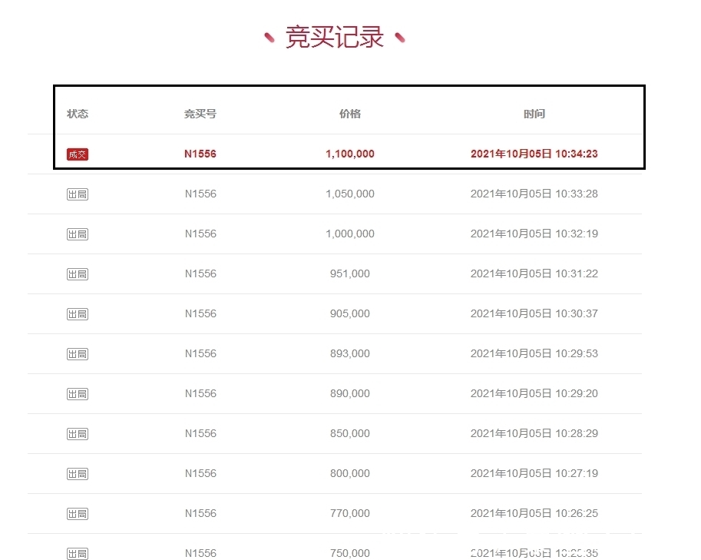This screenshot has height=560, width=701.
Task: Select the price 850,000
Action: tap(350, 433)
